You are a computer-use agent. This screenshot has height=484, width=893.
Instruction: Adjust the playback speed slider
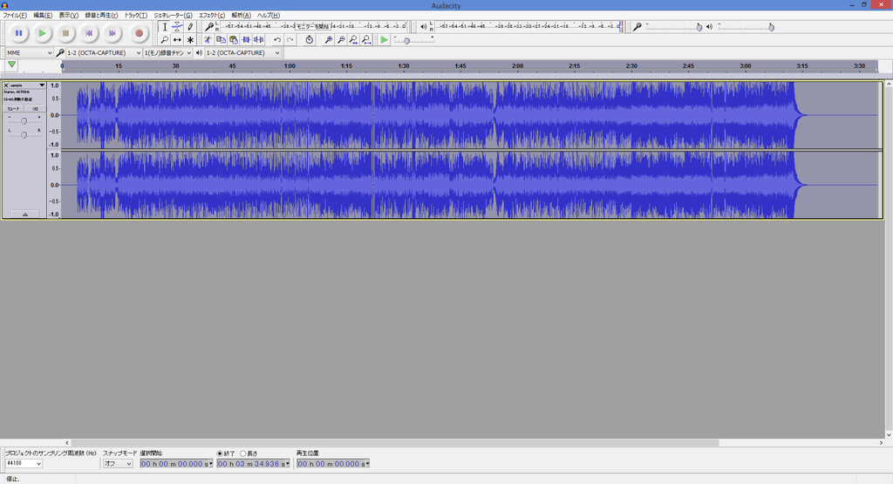pos(413,40)
